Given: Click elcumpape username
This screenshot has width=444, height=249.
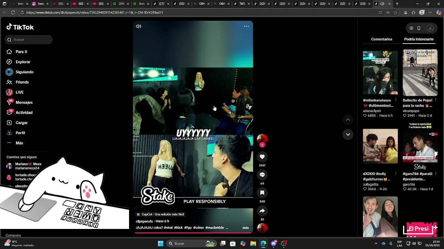Looking at the screenshot, I should click(x=411, y=111).
